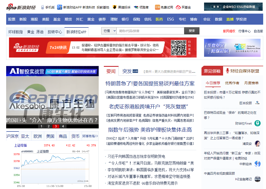Click the stock code search input field
Image resolution: width=266 pixels, height=189 pixels.
150,31
